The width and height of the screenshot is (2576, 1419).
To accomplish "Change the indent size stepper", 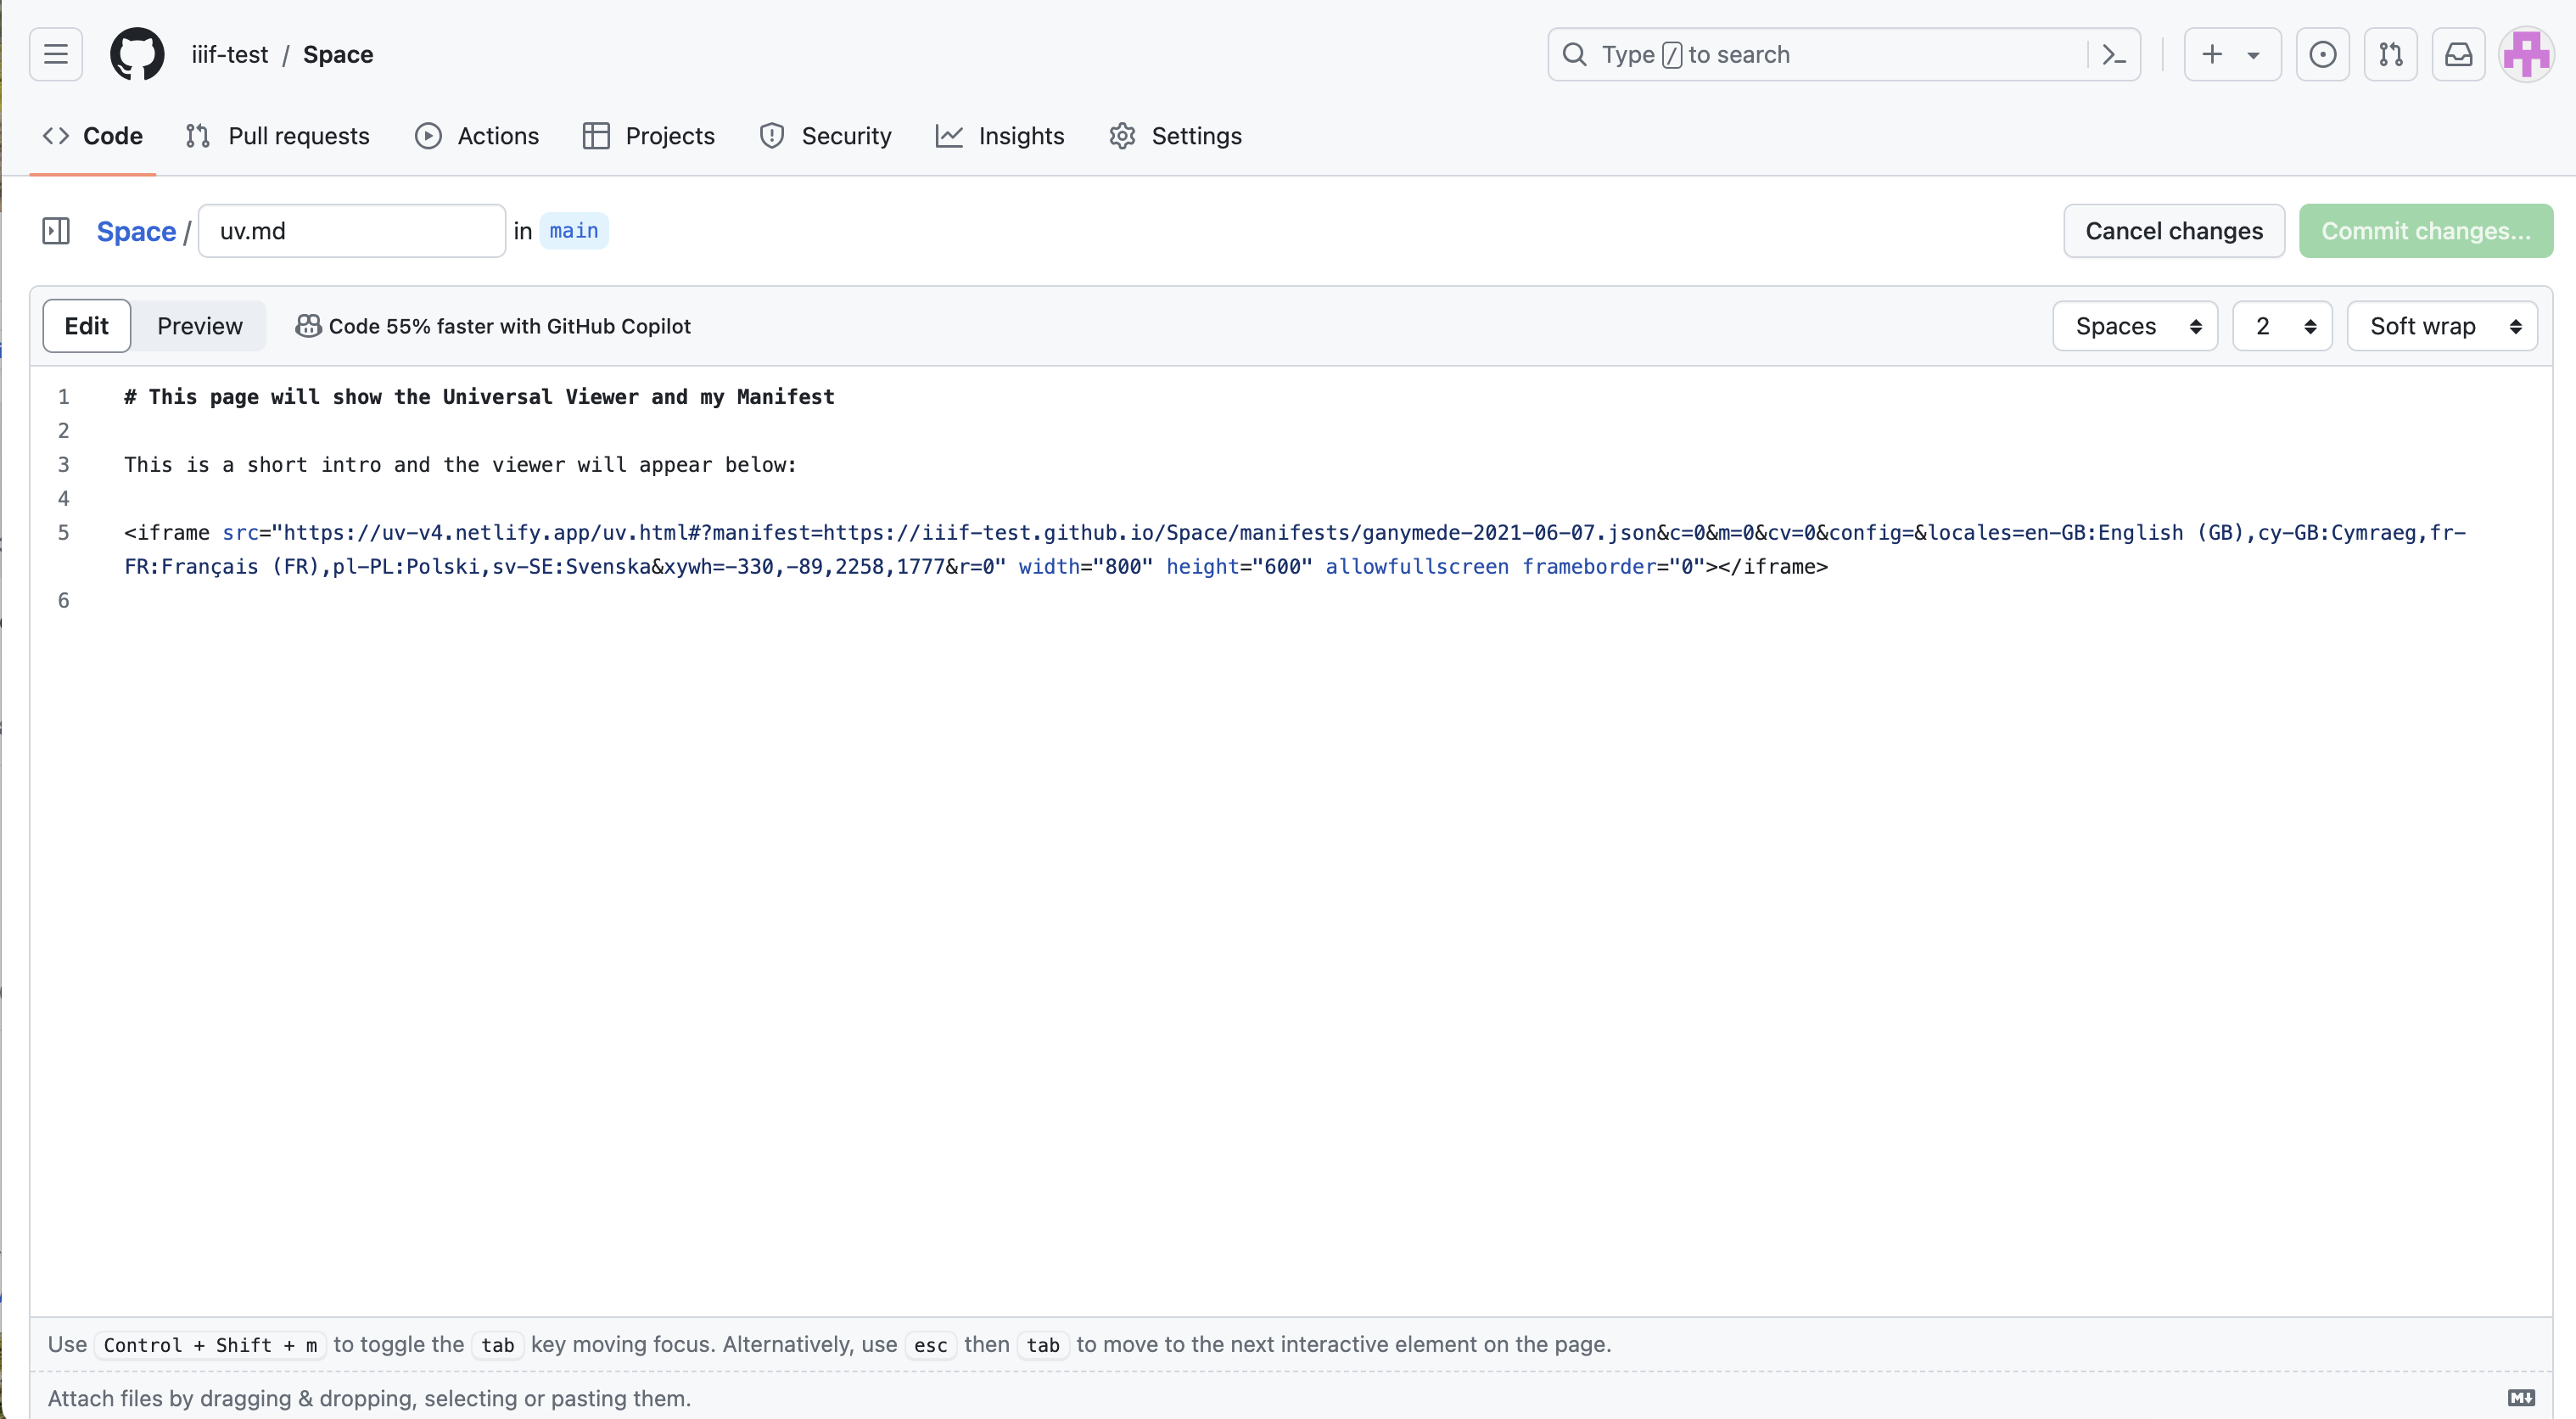I will (2281, 325).
